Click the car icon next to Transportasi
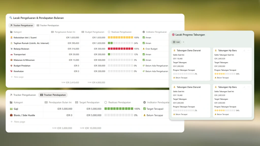 [x=11, y=54]
